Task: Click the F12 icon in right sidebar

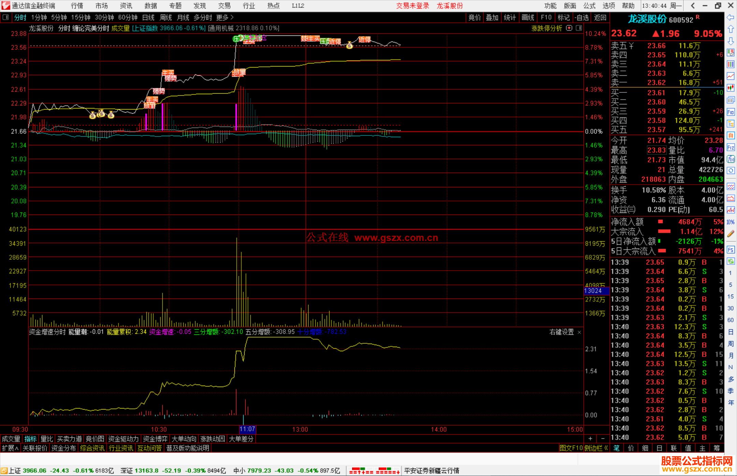Action: pyautogui.click(x=731, y=147)
